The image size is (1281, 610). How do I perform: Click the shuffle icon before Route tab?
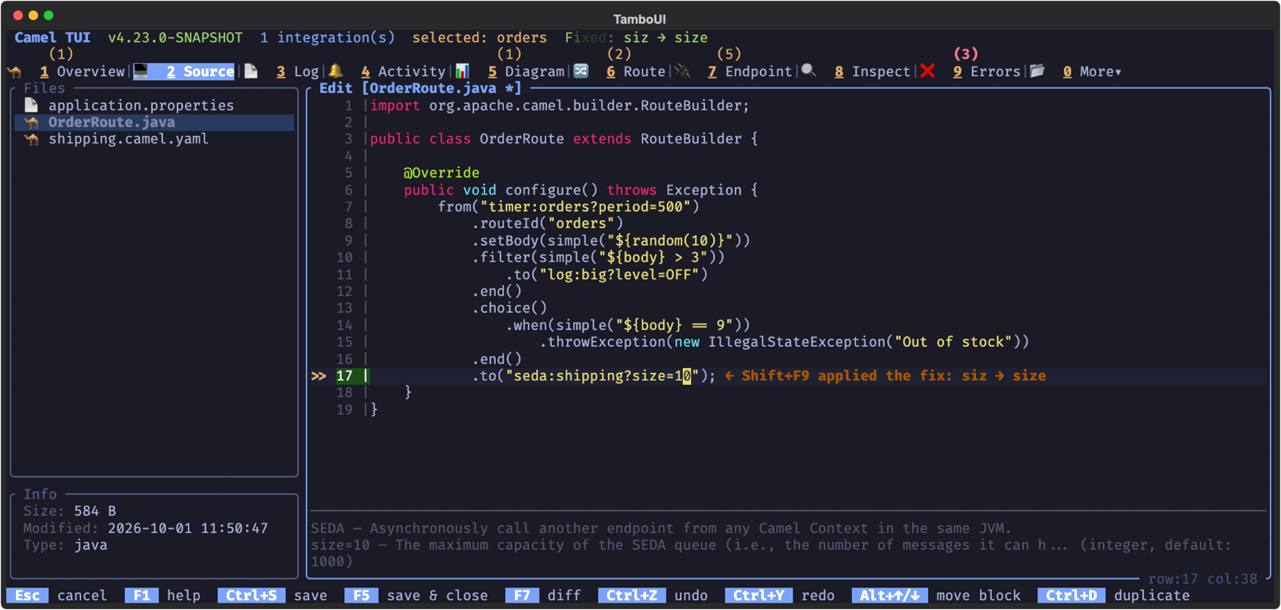point(581,71)
